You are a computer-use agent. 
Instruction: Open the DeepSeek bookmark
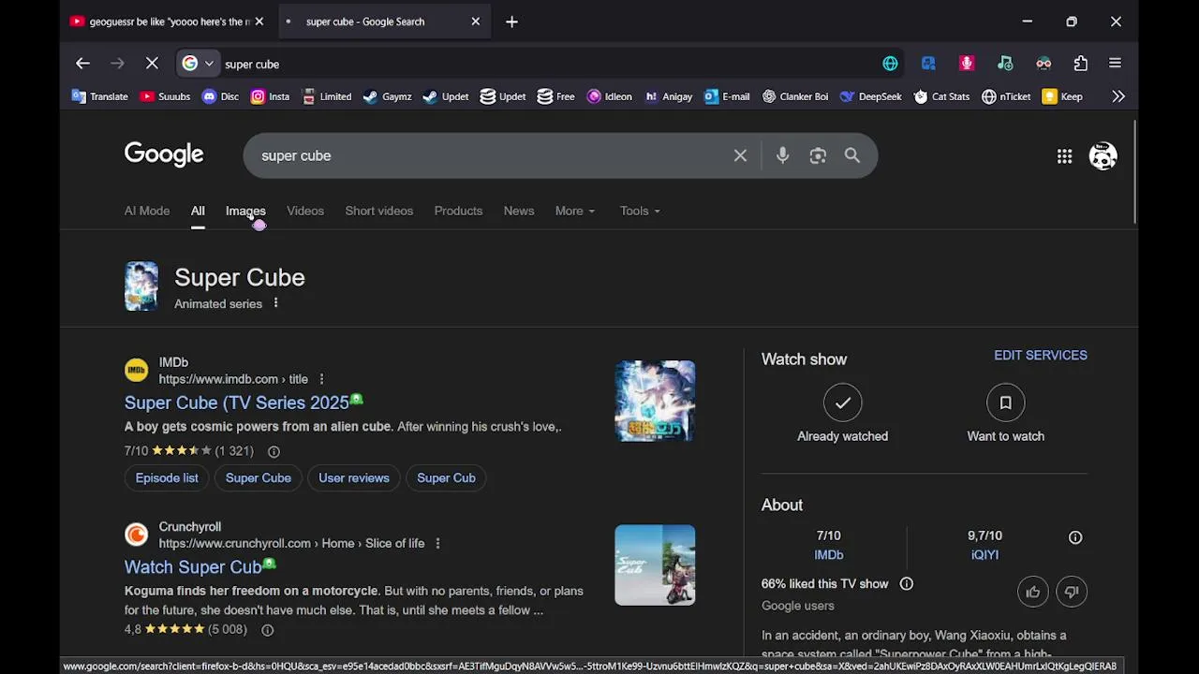tap(870, 96)
